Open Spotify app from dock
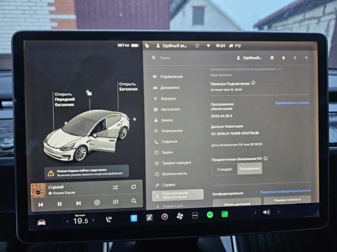The height and width of the screenshot is (252, 337). 210,215
